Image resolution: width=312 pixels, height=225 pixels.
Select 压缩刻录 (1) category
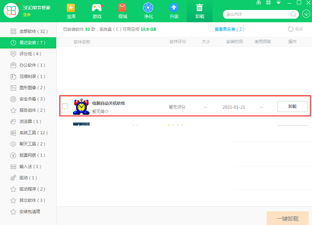pyautogui.click(x=28, y=76)
